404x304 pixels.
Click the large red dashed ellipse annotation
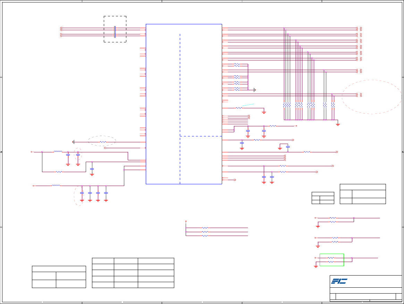point(372,97)
